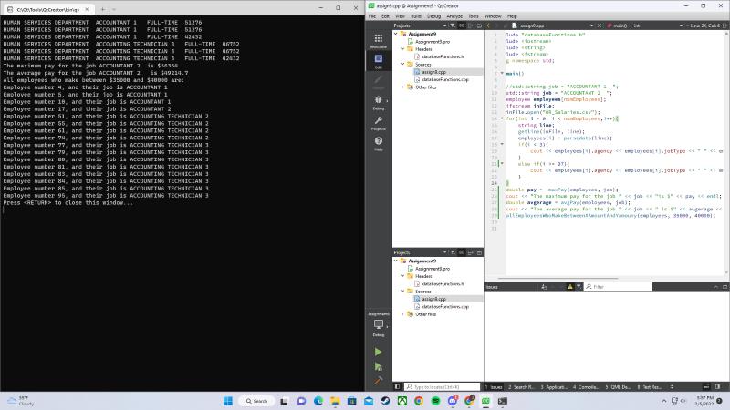Open the File menu
Image resolution: width=730 pixels, height=410 pixels.
pyautogui.click(x=372, y=16)
